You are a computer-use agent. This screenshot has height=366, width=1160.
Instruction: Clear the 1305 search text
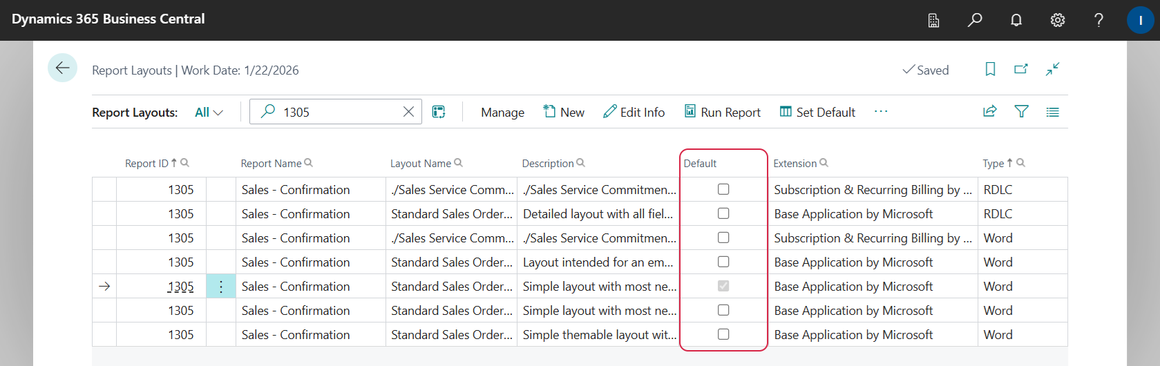click(408, 112)
